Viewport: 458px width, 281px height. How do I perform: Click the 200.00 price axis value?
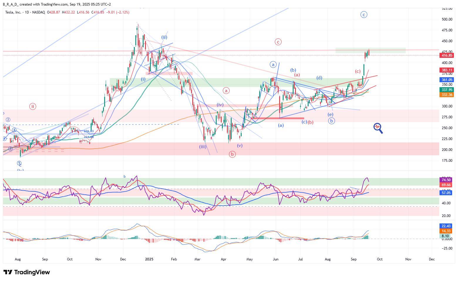(x=447, y=150)
